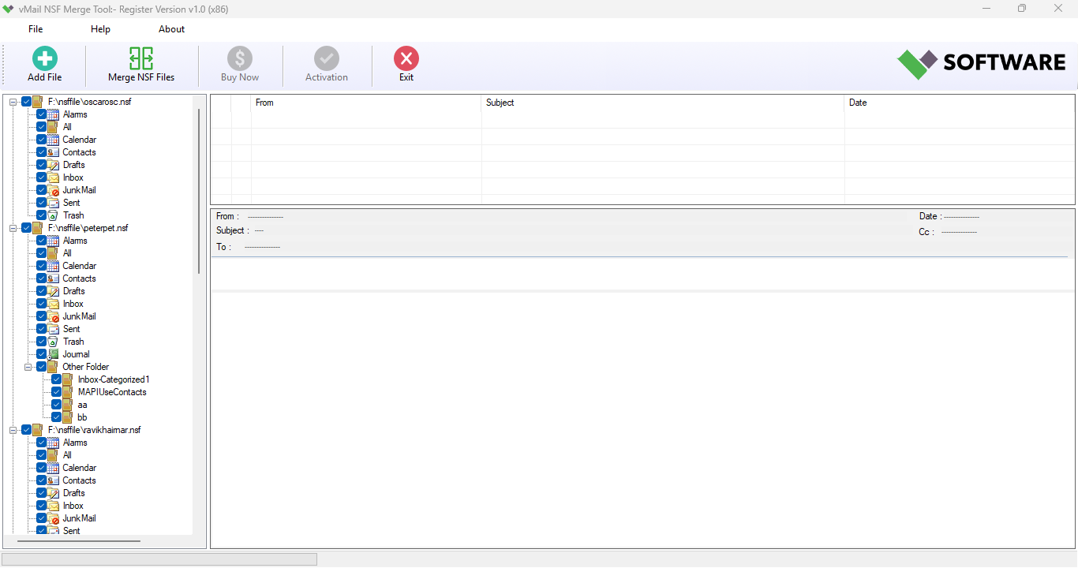
Task: Click the Activation checkmark icon
Action: point(327,58)
